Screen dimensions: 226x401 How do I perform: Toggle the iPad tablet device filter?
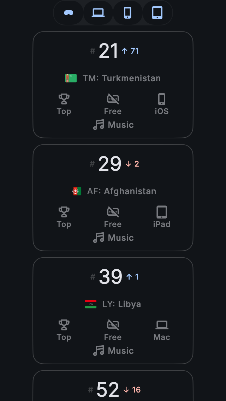(157, 13)
